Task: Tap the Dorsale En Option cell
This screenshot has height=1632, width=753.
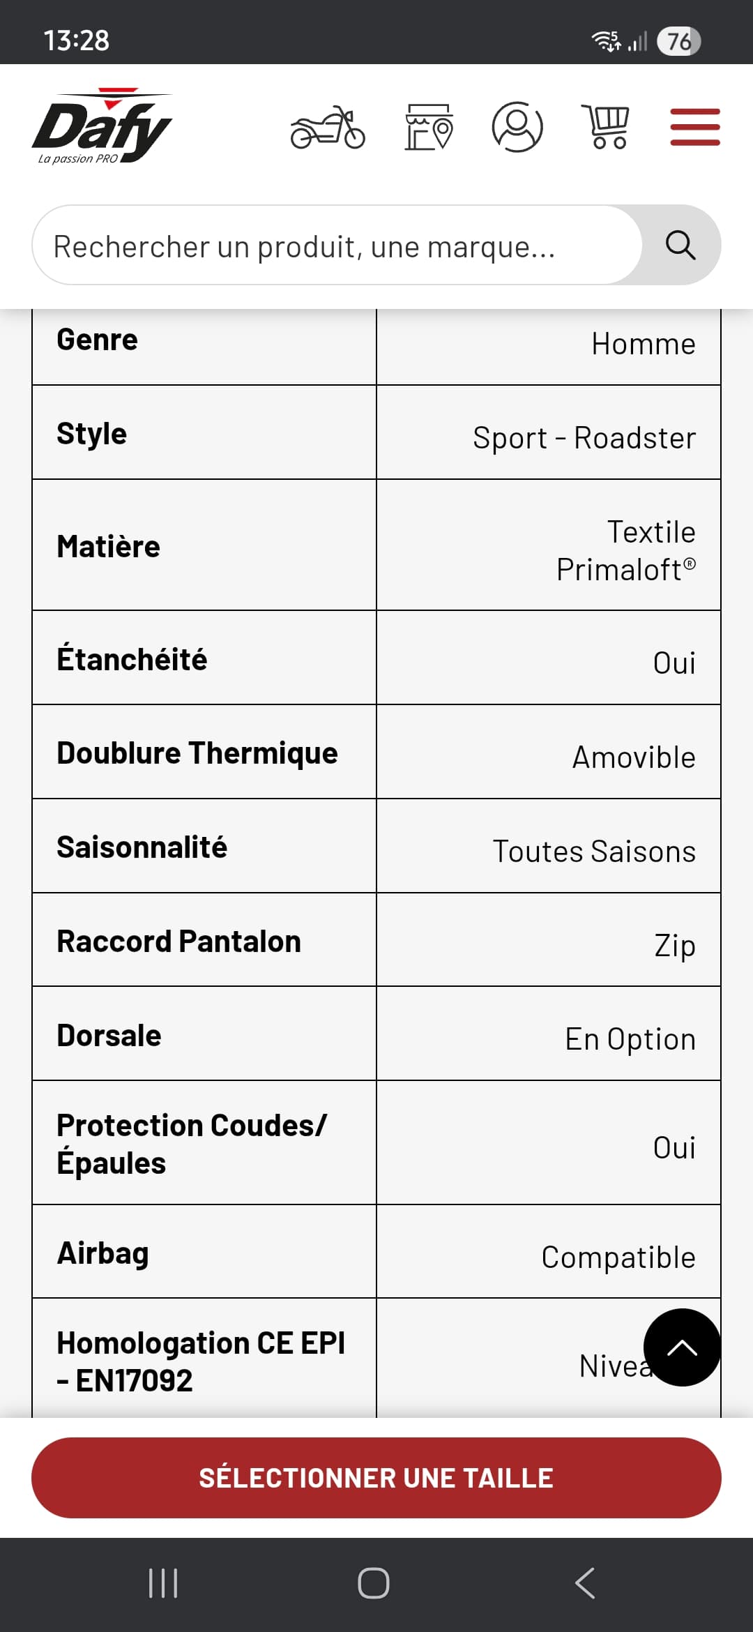Action: [x=549, y=1034]
